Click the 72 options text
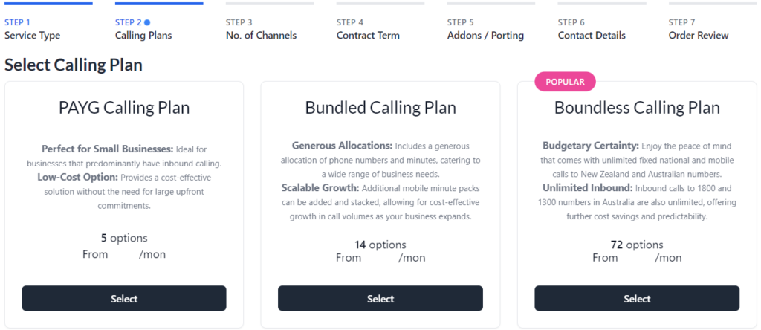 point(637,245)
